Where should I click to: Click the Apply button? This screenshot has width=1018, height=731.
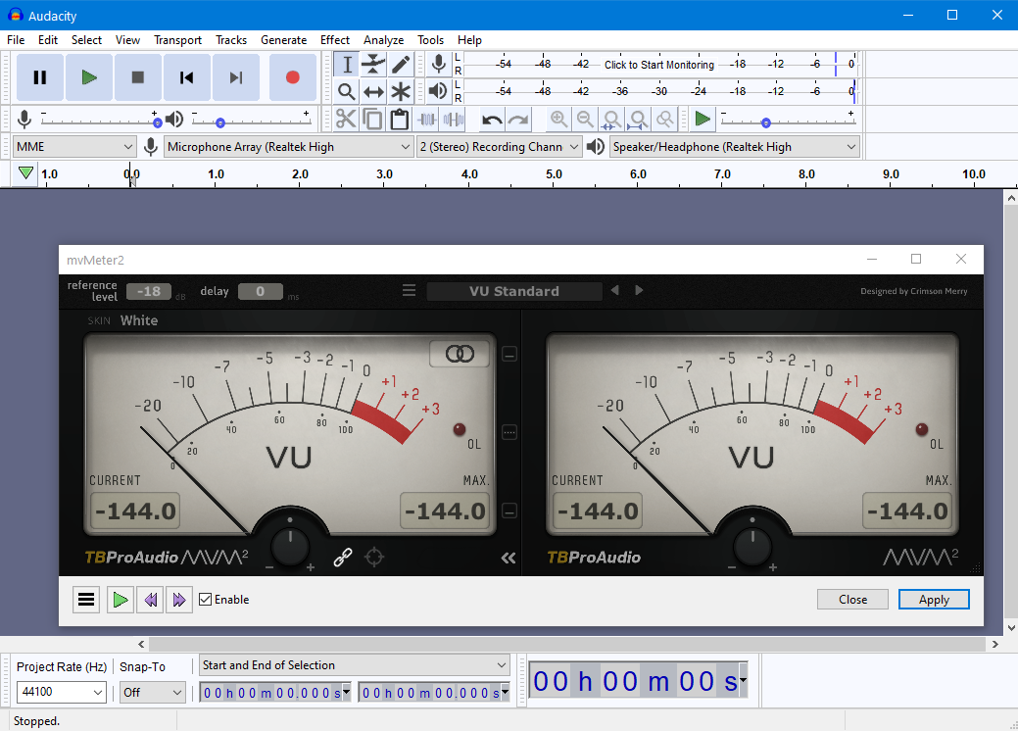934,600
